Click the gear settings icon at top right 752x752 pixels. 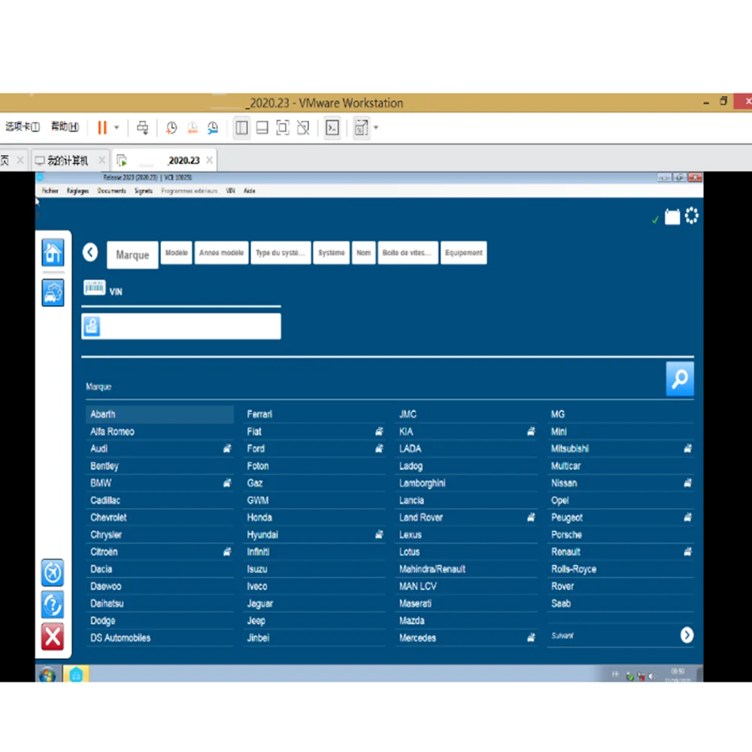[x=692, y=216]
